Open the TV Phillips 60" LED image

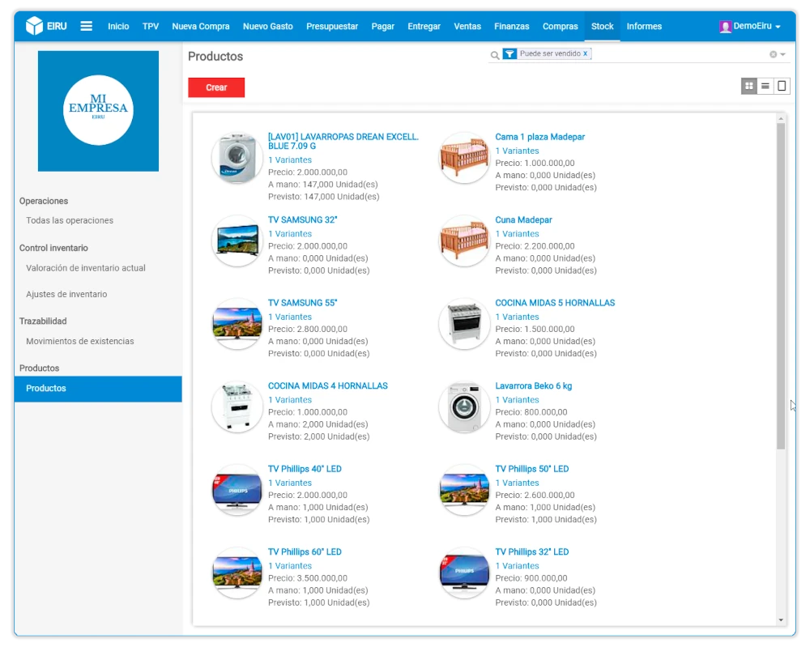[x=237, y=573]
